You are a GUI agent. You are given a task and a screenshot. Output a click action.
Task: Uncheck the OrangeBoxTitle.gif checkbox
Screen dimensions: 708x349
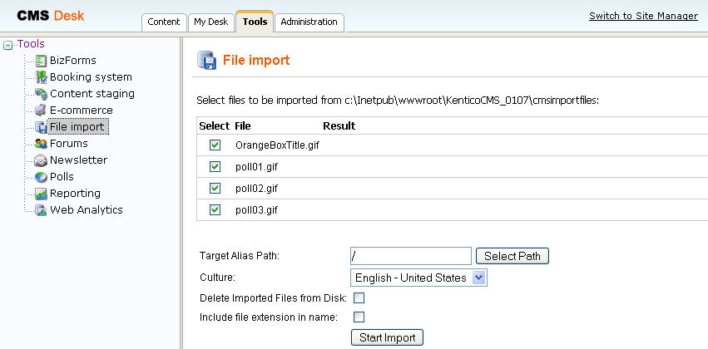pos(215,145)
